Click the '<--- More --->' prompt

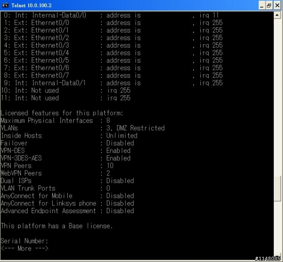(x=25, y=248)
